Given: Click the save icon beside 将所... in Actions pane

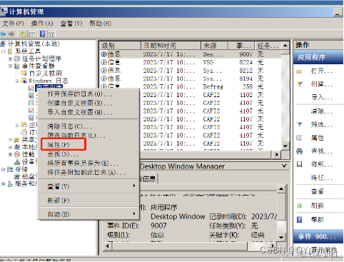Looking at the screenshot, I should point(299,164).
